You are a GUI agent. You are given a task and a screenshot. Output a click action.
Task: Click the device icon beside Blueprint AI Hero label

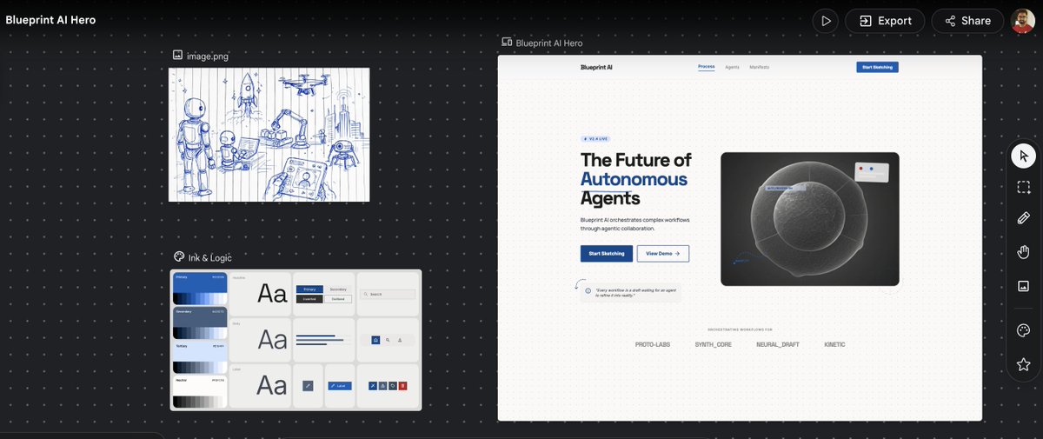pyautogui.click(x=507, y=42)
